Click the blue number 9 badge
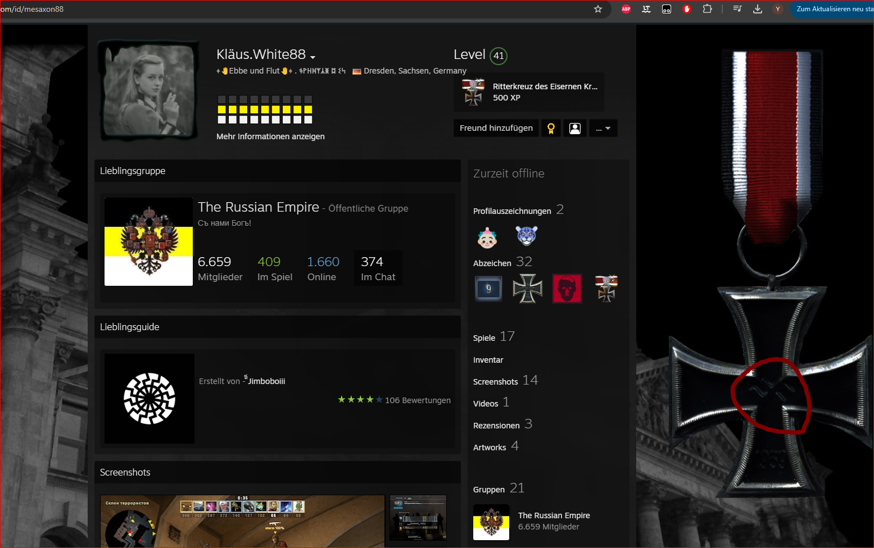The width and height of the screenshot is (874, 548). pyautogui.click(x=488, y=289)
